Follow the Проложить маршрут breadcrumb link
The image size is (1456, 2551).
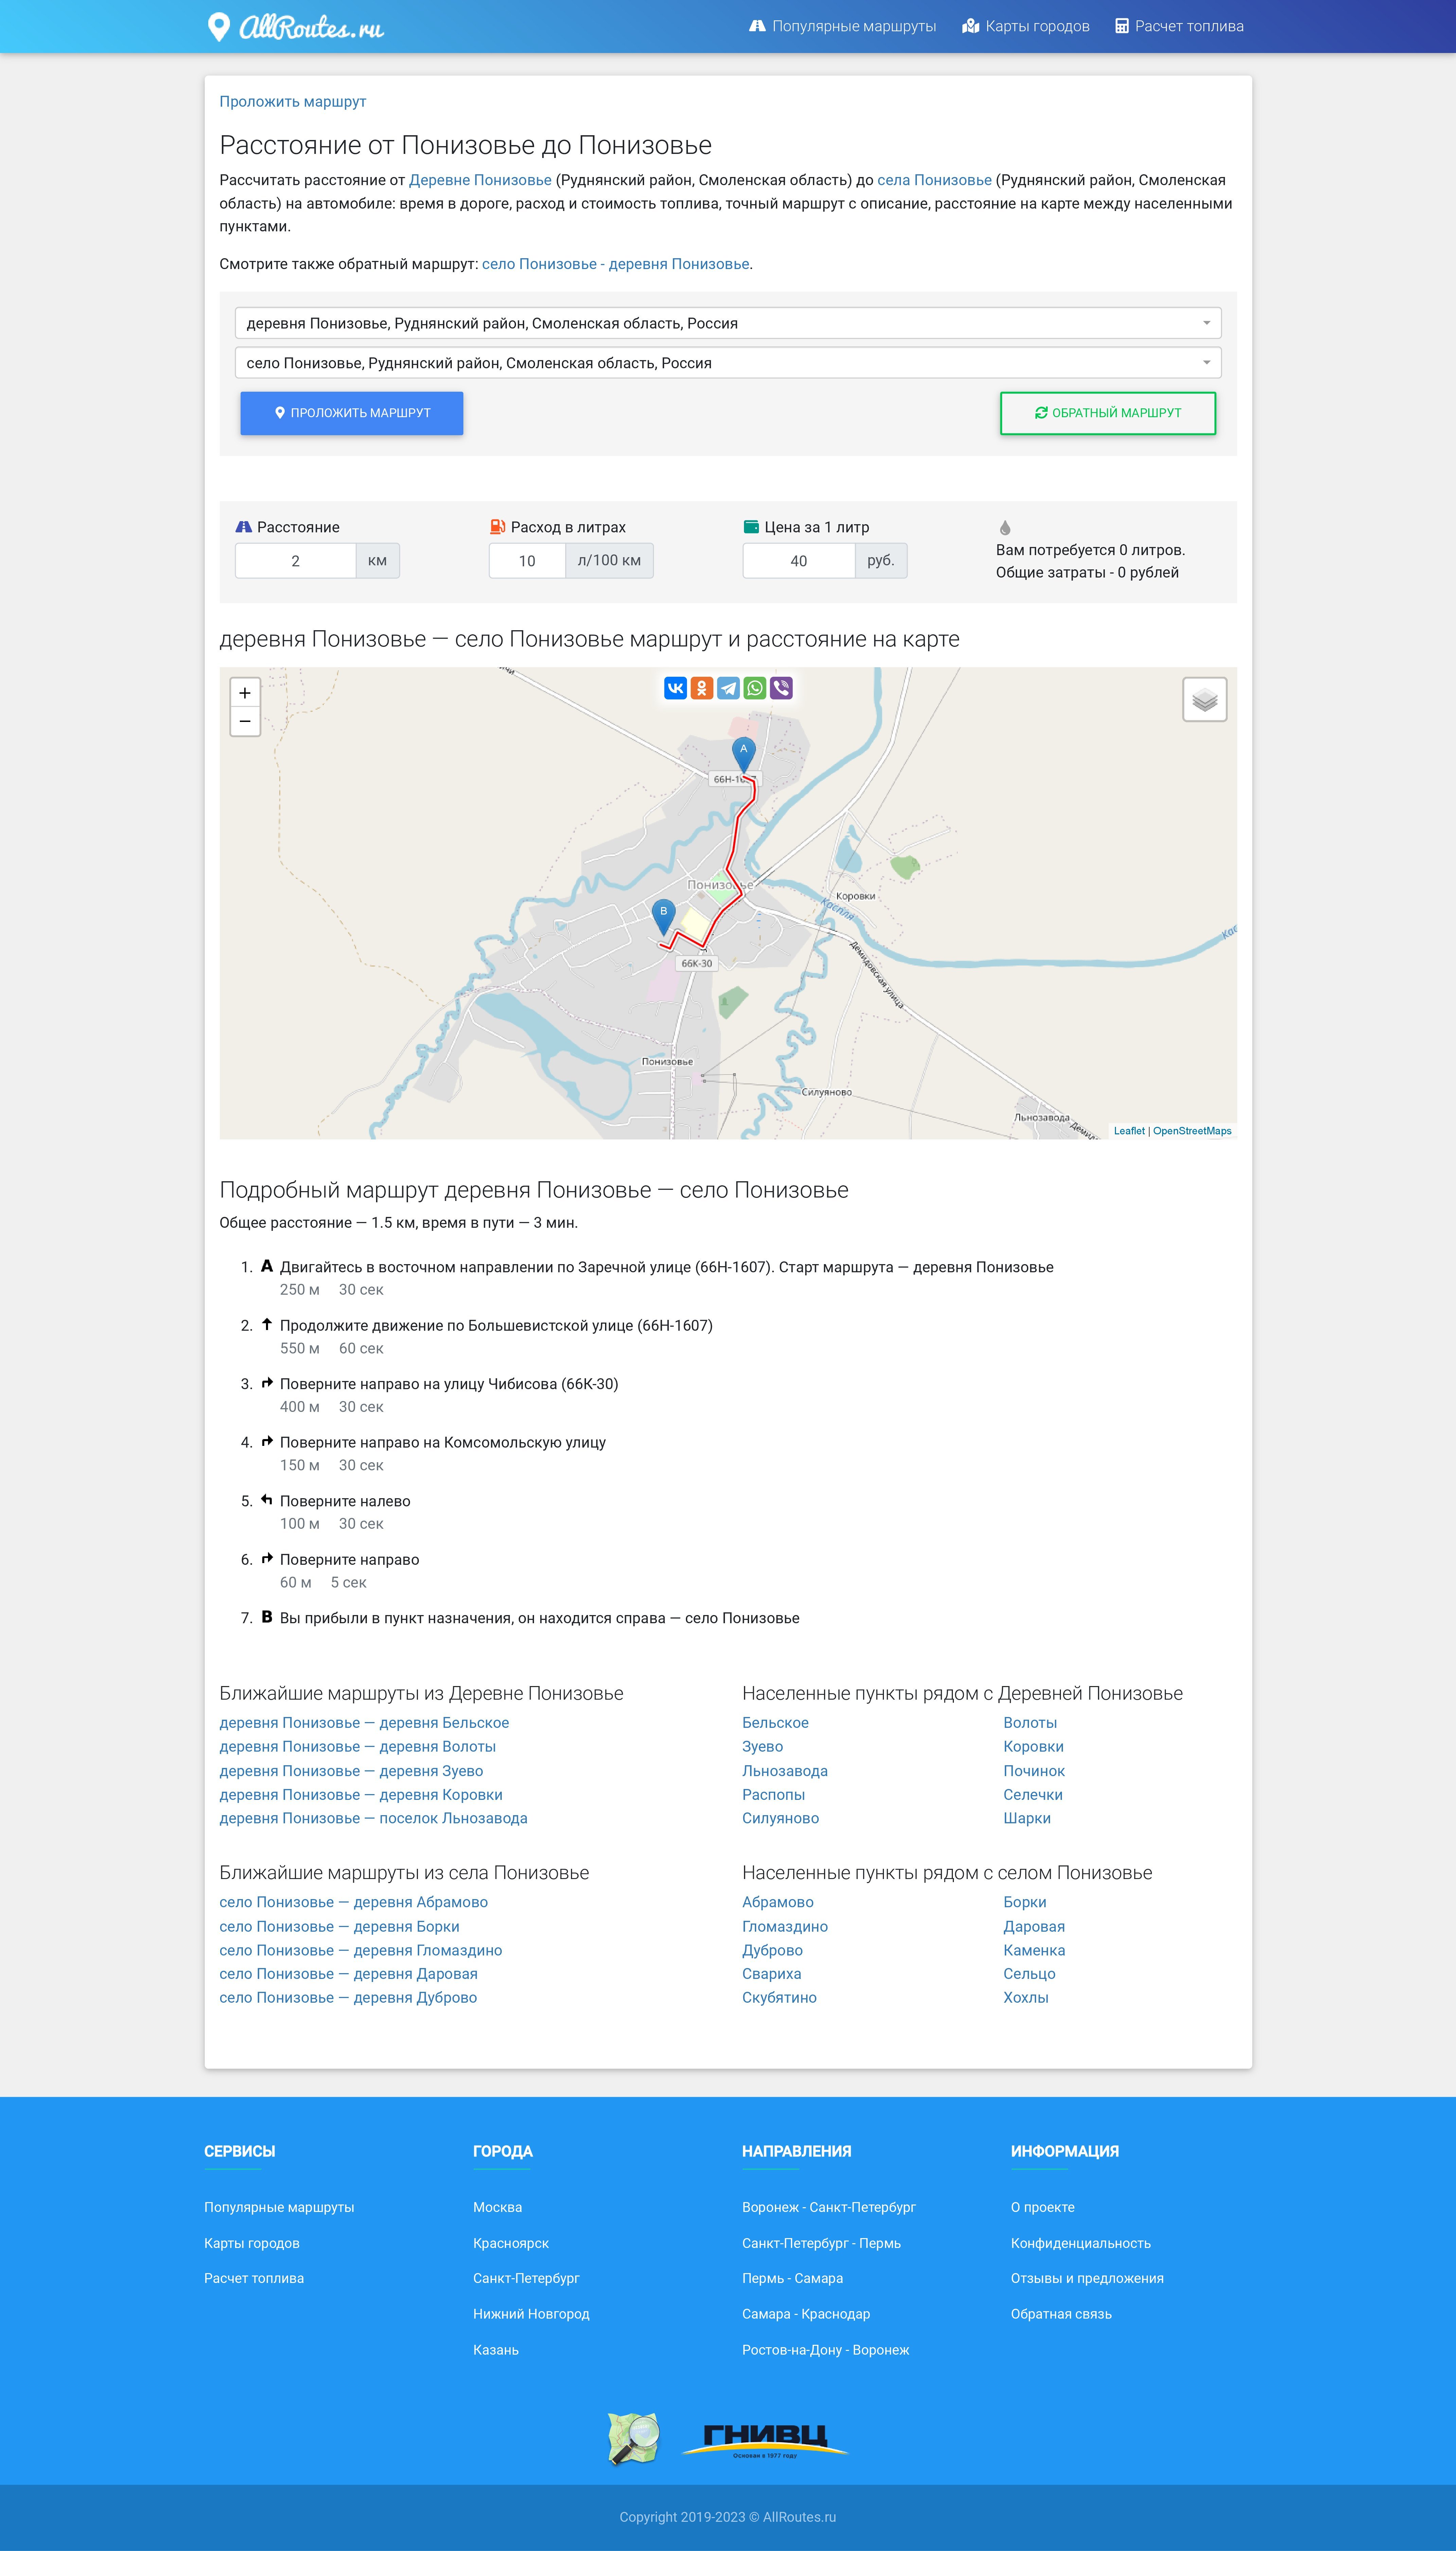pos(293,102)
